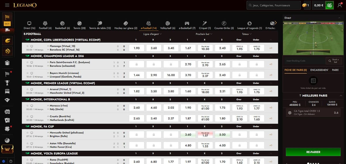Click the green RE-PARIER button
This screenshot has width=346, height=164.
(x=313, y=152)
